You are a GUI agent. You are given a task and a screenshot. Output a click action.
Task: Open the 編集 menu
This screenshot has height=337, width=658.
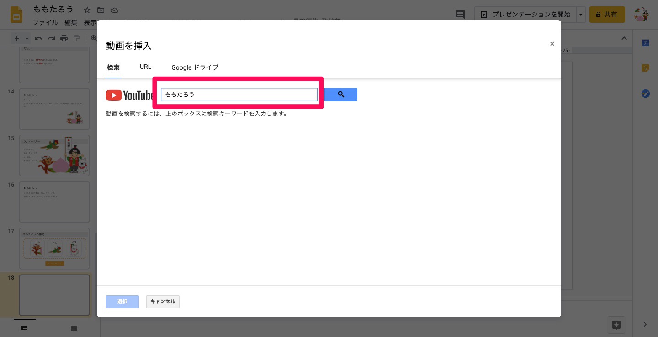71,22
